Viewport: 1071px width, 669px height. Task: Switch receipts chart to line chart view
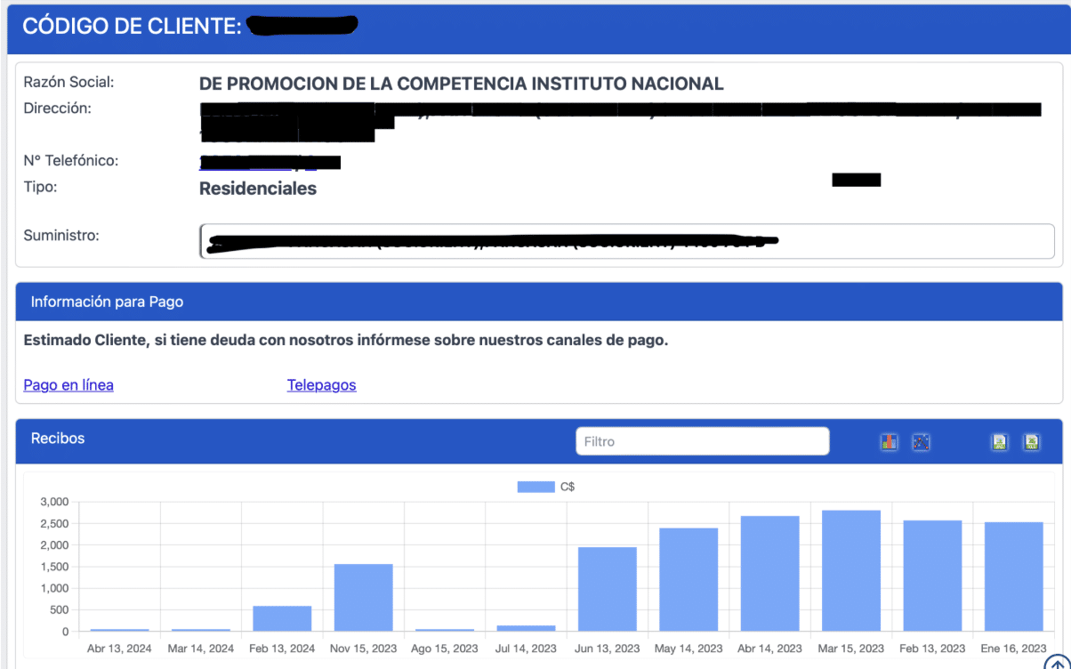[x=921, y=441]
